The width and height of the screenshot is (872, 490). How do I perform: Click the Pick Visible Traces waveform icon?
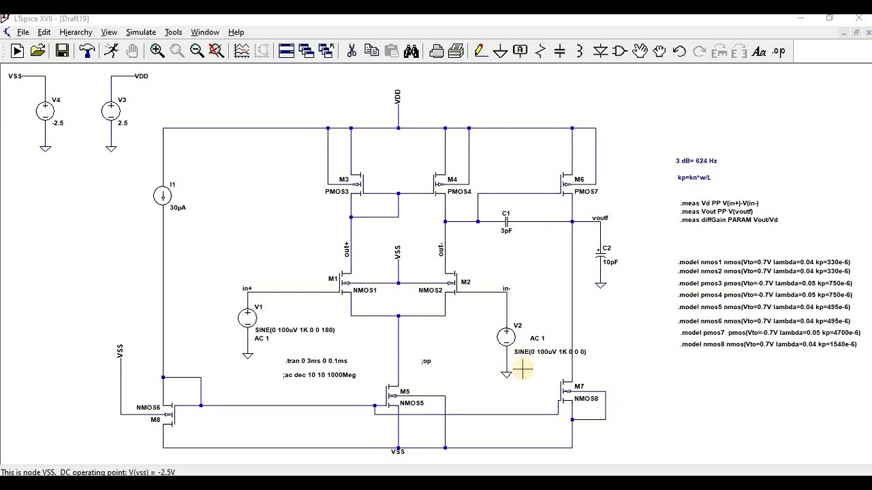point(242,51)
